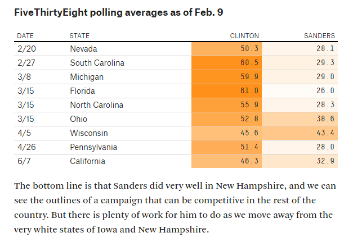Click the CLINTON column header
The height and width of the screenshot is (237, 353).
(245, 35)
